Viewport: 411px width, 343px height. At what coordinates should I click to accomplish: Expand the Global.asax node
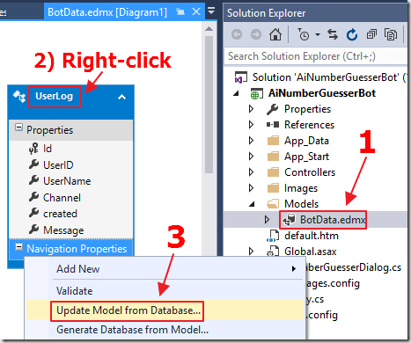pyautogui.click(x=251, y=252)
